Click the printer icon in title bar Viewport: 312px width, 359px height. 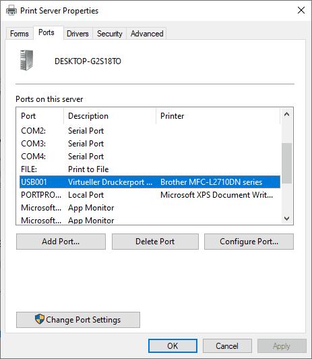(x=11, y=11)
